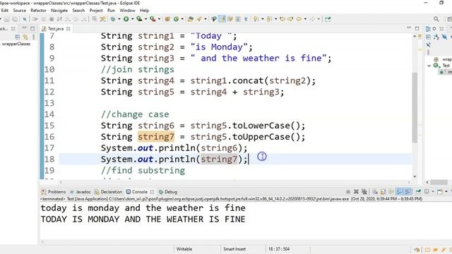Open Display Selected Console dropdown arrow

click(433, 191)
